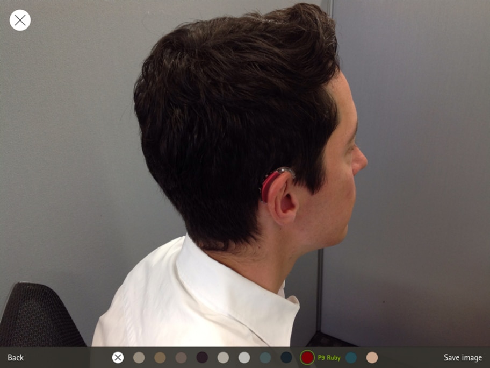The height and width of the screenshot is (368, 490).
Task: Pick the silver swatch left of the gray-teal one
Action: pos(244,358)
